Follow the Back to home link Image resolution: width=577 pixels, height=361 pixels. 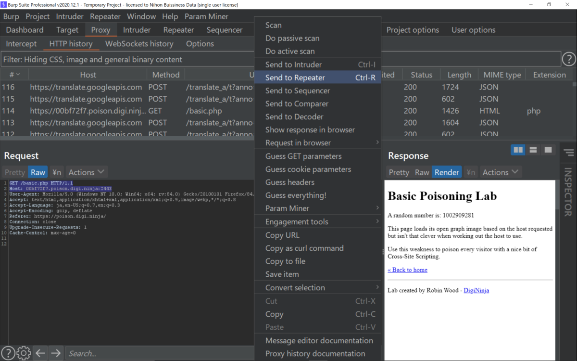(x=407, y=270)
